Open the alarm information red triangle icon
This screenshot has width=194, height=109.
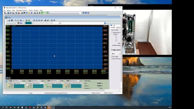[x=19, y=13]
